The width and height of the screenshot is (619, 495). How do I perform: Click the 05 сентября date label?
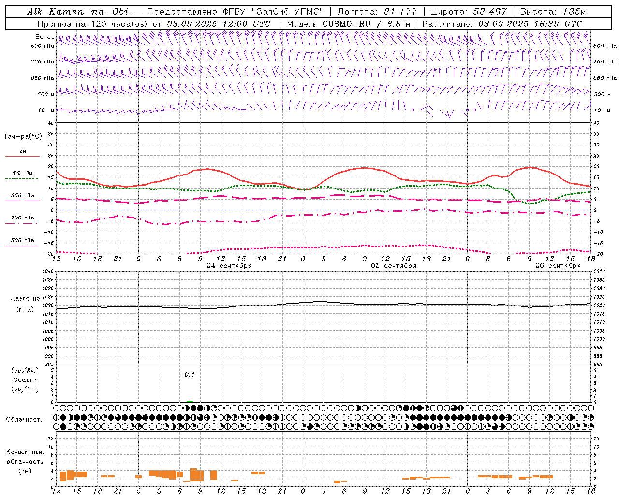394,266
